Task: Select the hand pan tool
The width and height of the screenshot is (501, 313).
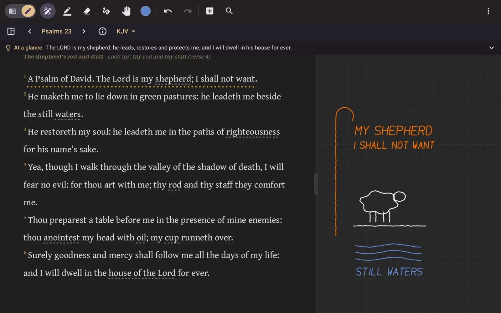Action: click(126, 11)
